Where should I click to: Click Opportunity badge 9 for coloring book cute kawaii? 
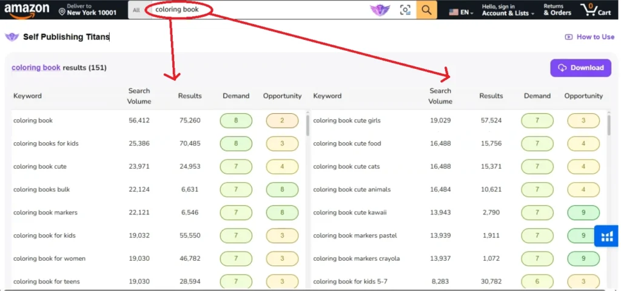coord(584,212)
